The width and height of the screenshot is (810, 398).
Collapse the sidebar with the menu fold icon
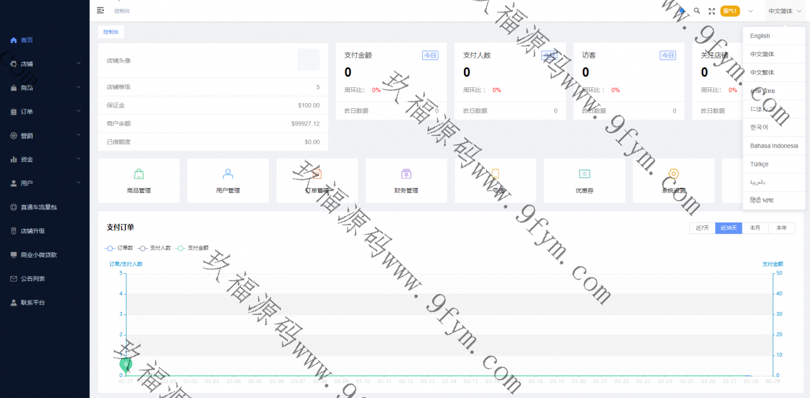point(100,10)
